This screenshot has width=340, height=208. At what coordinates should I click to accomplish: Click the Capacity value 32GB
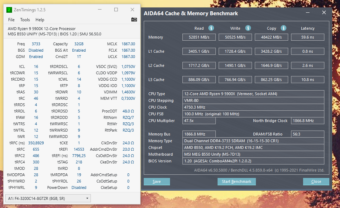click(x=79, y=44)
